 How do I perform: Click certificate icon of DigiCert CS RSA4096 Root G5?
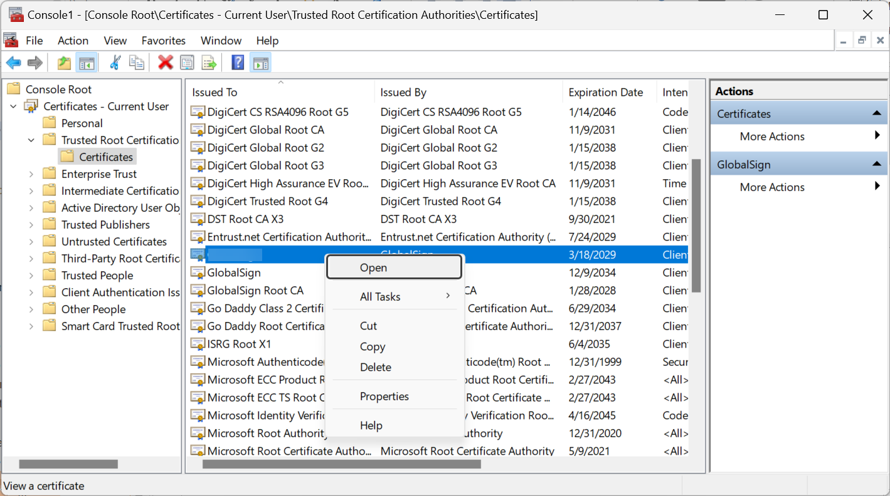point(198,112)
